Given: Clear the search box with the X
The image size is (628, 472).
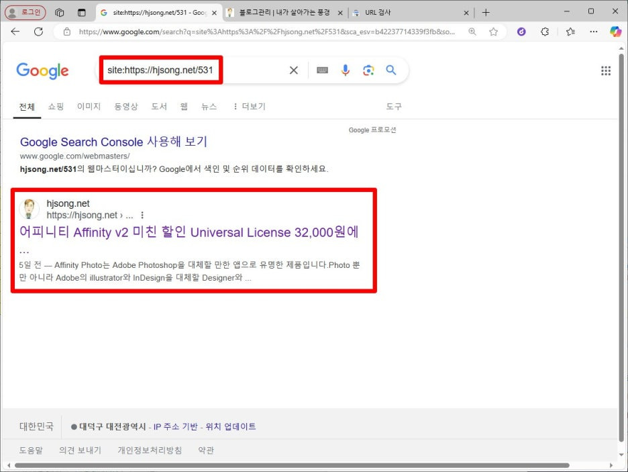Looking at the screenshot, I should [x=294, y=70].
